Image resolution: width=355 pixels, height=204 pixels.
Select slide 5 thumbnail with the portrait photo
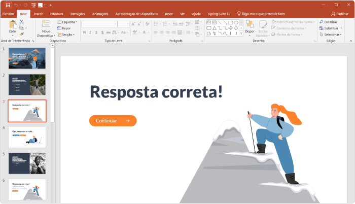click(27, 163)
